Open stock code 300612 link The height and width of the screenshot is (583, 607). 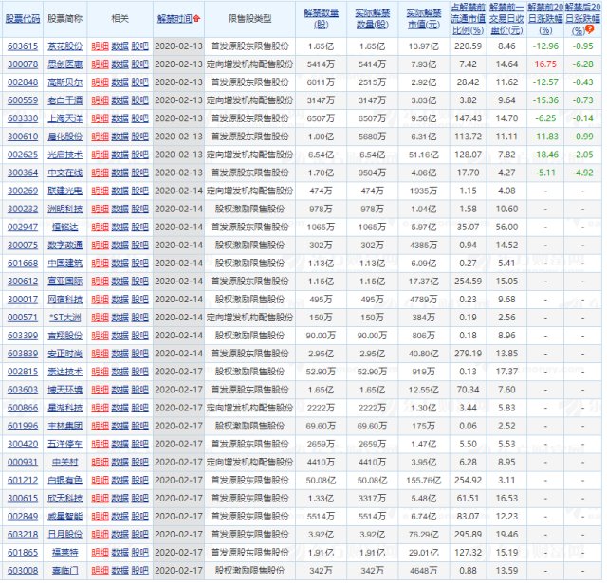pyautogui.click(x=23, y=282)
